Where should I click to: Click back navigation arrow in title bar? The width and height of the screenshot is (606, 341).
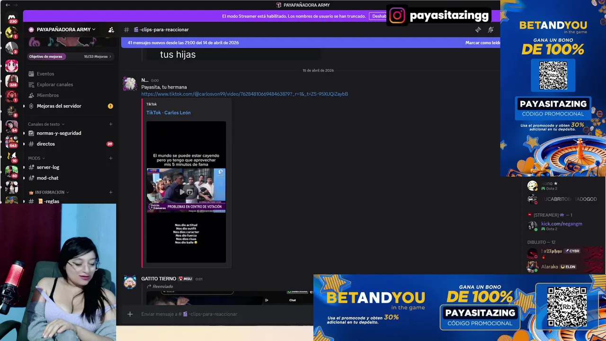tap(8, 5)
